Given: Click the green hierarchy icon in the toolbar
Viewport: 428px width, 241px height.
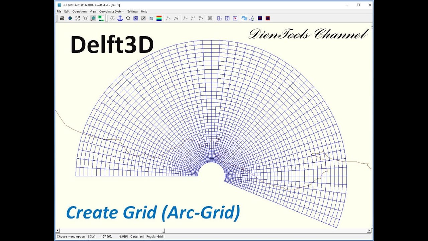Looking at the screenshot, I should [101, 18].
